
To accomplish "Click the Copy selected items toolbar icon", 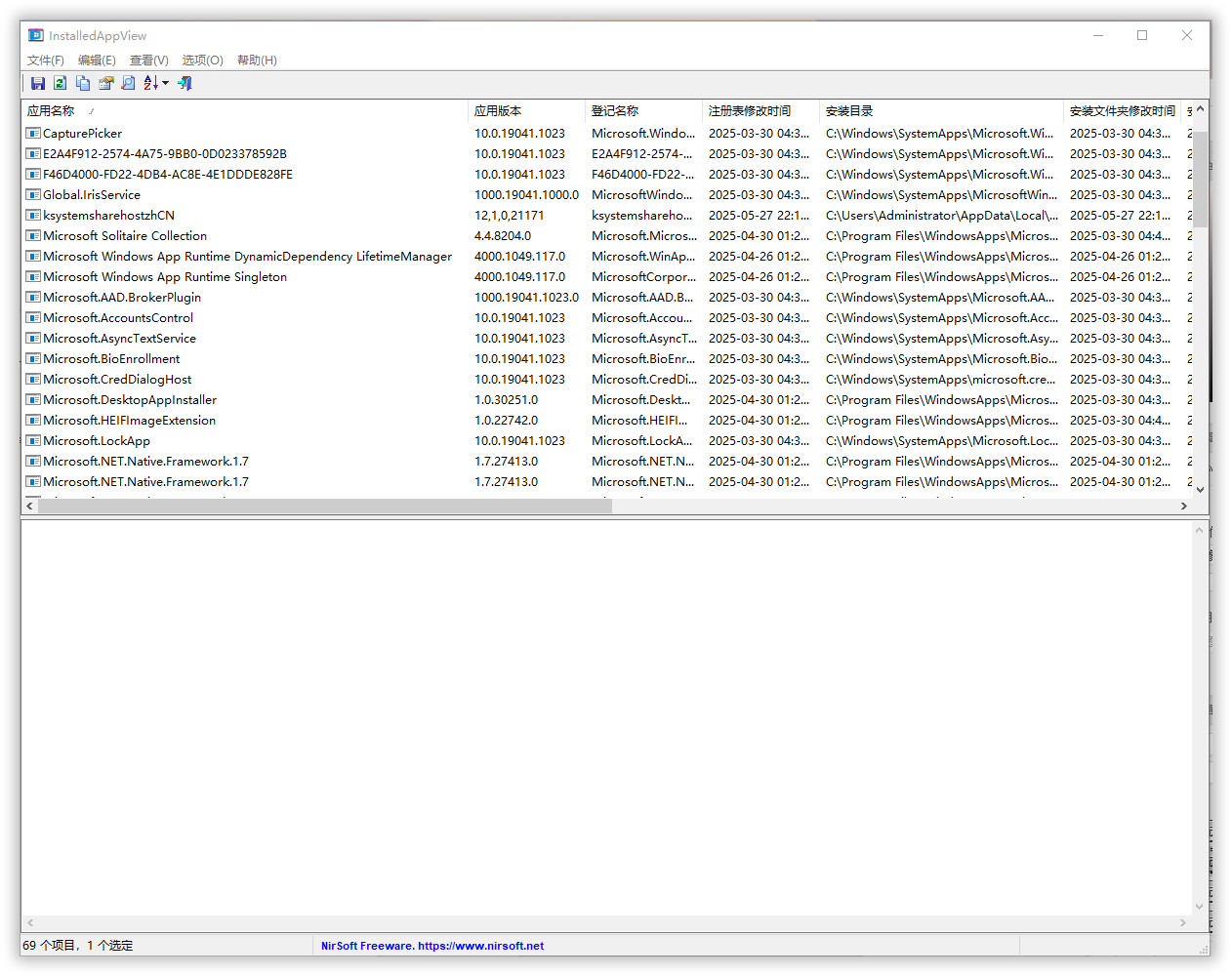I will point(83,83).
